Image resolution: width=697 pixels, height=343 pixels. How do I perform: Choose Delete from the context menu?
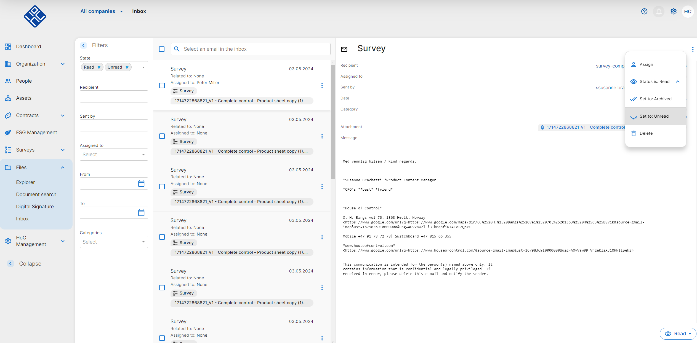pyautogui.click(x=656, y=133)
